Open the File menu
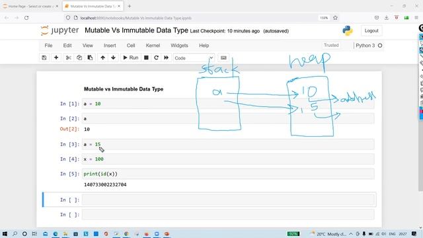 coord(48,46)
